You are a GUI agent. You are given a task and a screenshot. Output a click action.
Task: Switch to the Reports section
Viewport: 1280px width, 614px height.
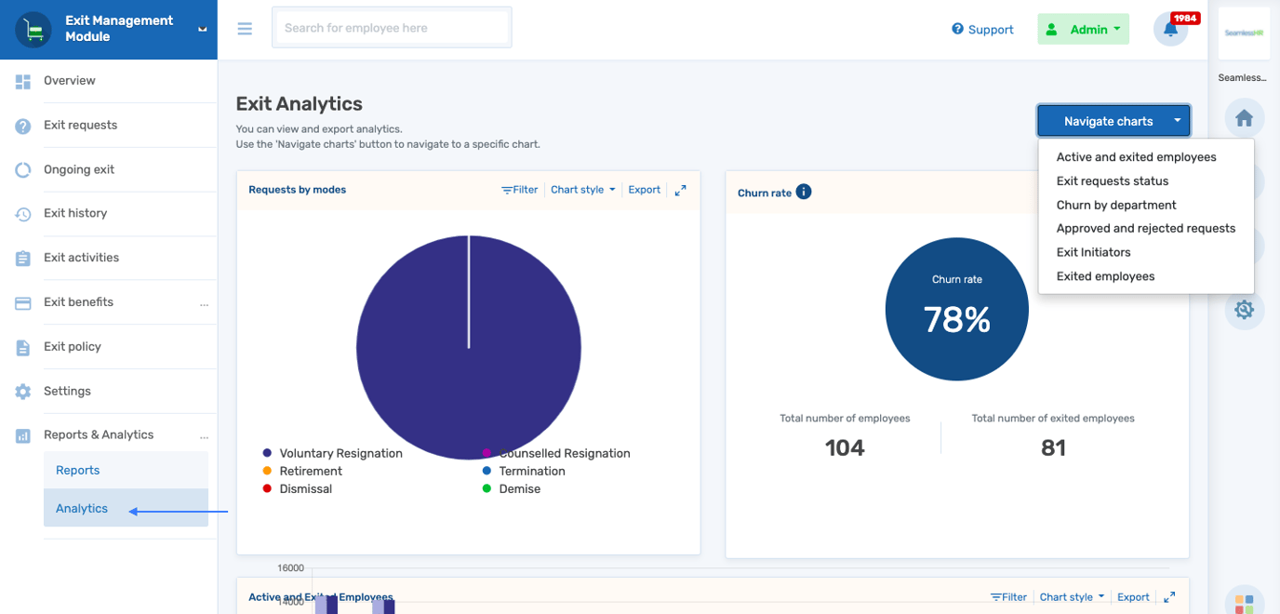point(77,470)
